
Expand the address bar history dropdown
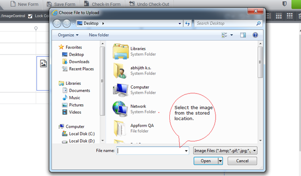[179, 24]
